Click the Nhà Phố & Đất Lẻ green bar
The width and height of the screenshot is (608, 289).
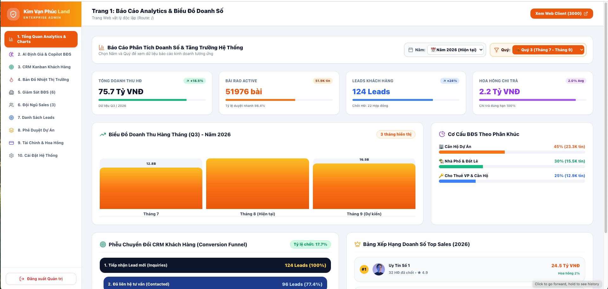461,167
